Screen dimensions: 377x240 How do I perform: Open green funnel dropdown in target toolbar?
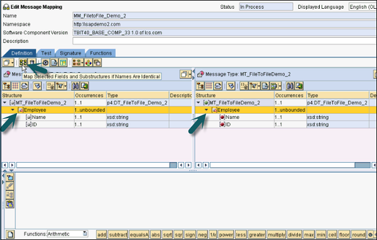pos(276,86)
